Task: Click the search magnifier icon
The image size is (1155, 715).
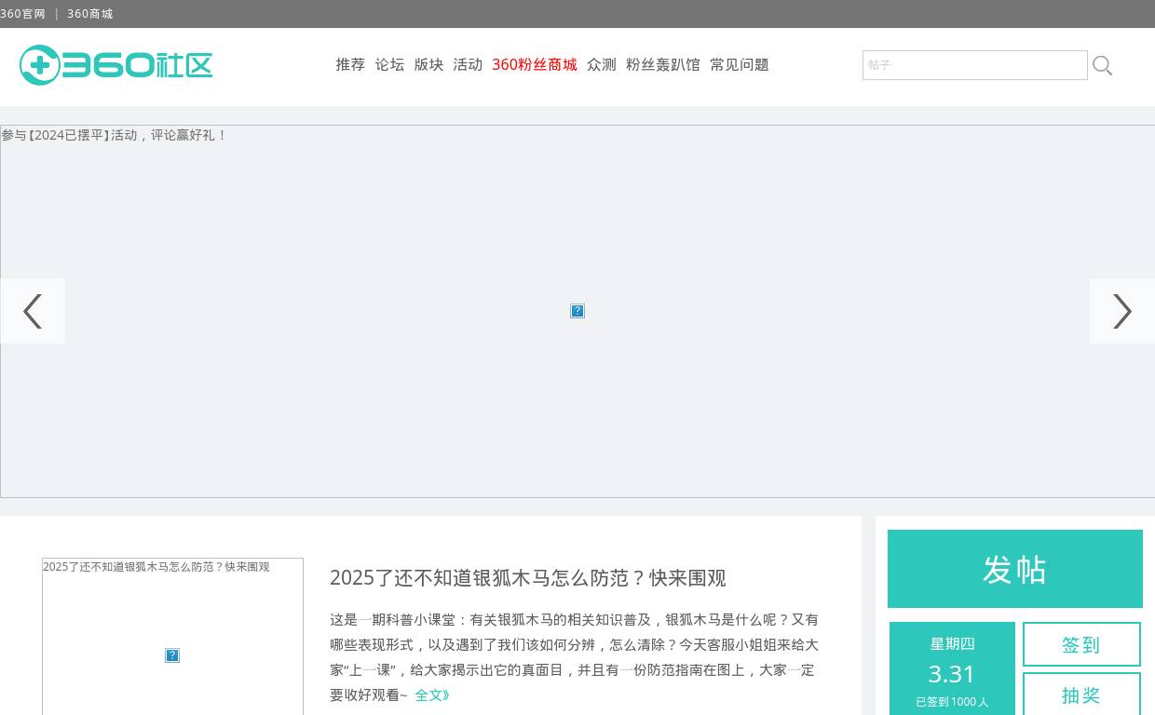Action: (1103, 65)
